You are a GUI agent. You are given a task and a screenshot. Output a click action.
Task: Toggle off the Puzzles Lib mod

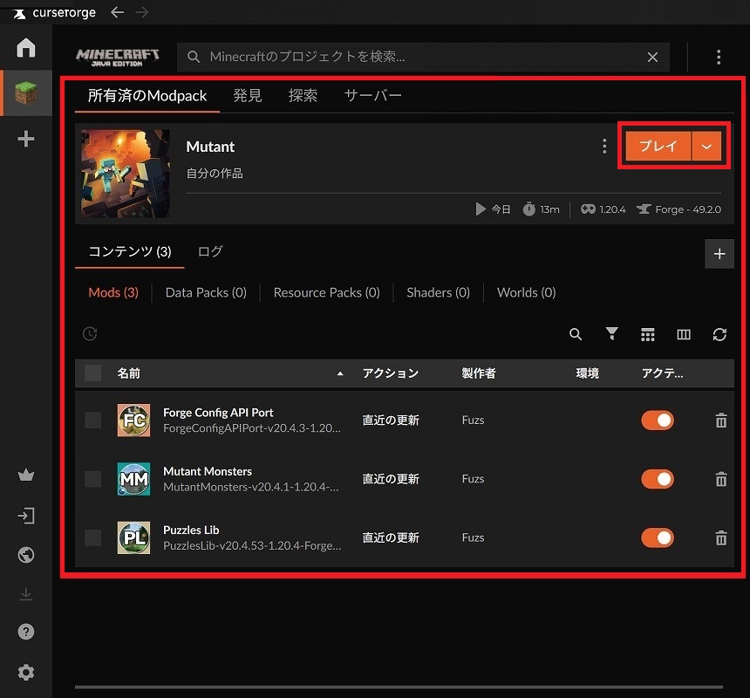pos(658,537)
